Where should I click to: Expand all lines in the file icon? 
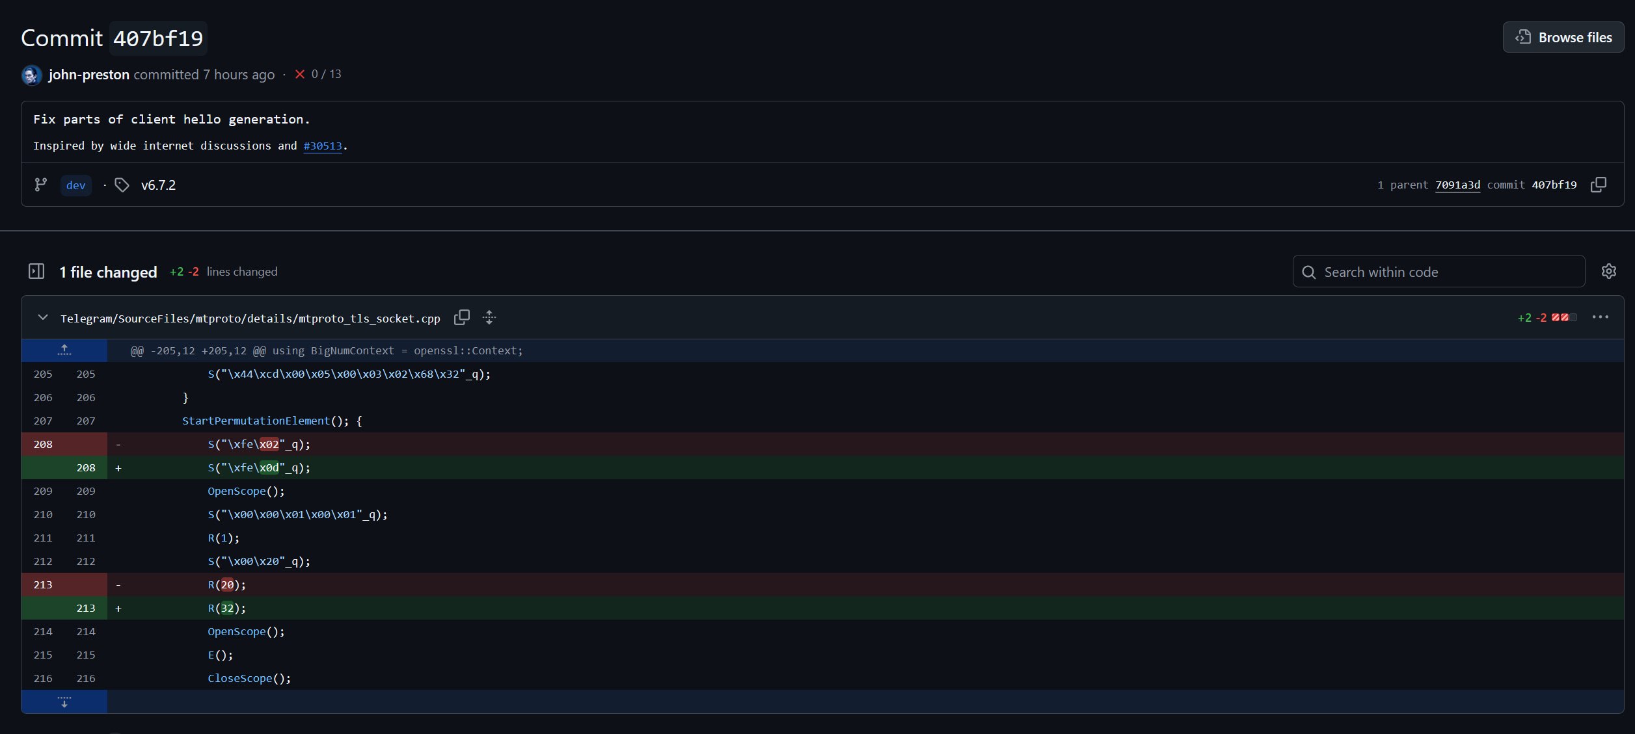tap(489, 318)
